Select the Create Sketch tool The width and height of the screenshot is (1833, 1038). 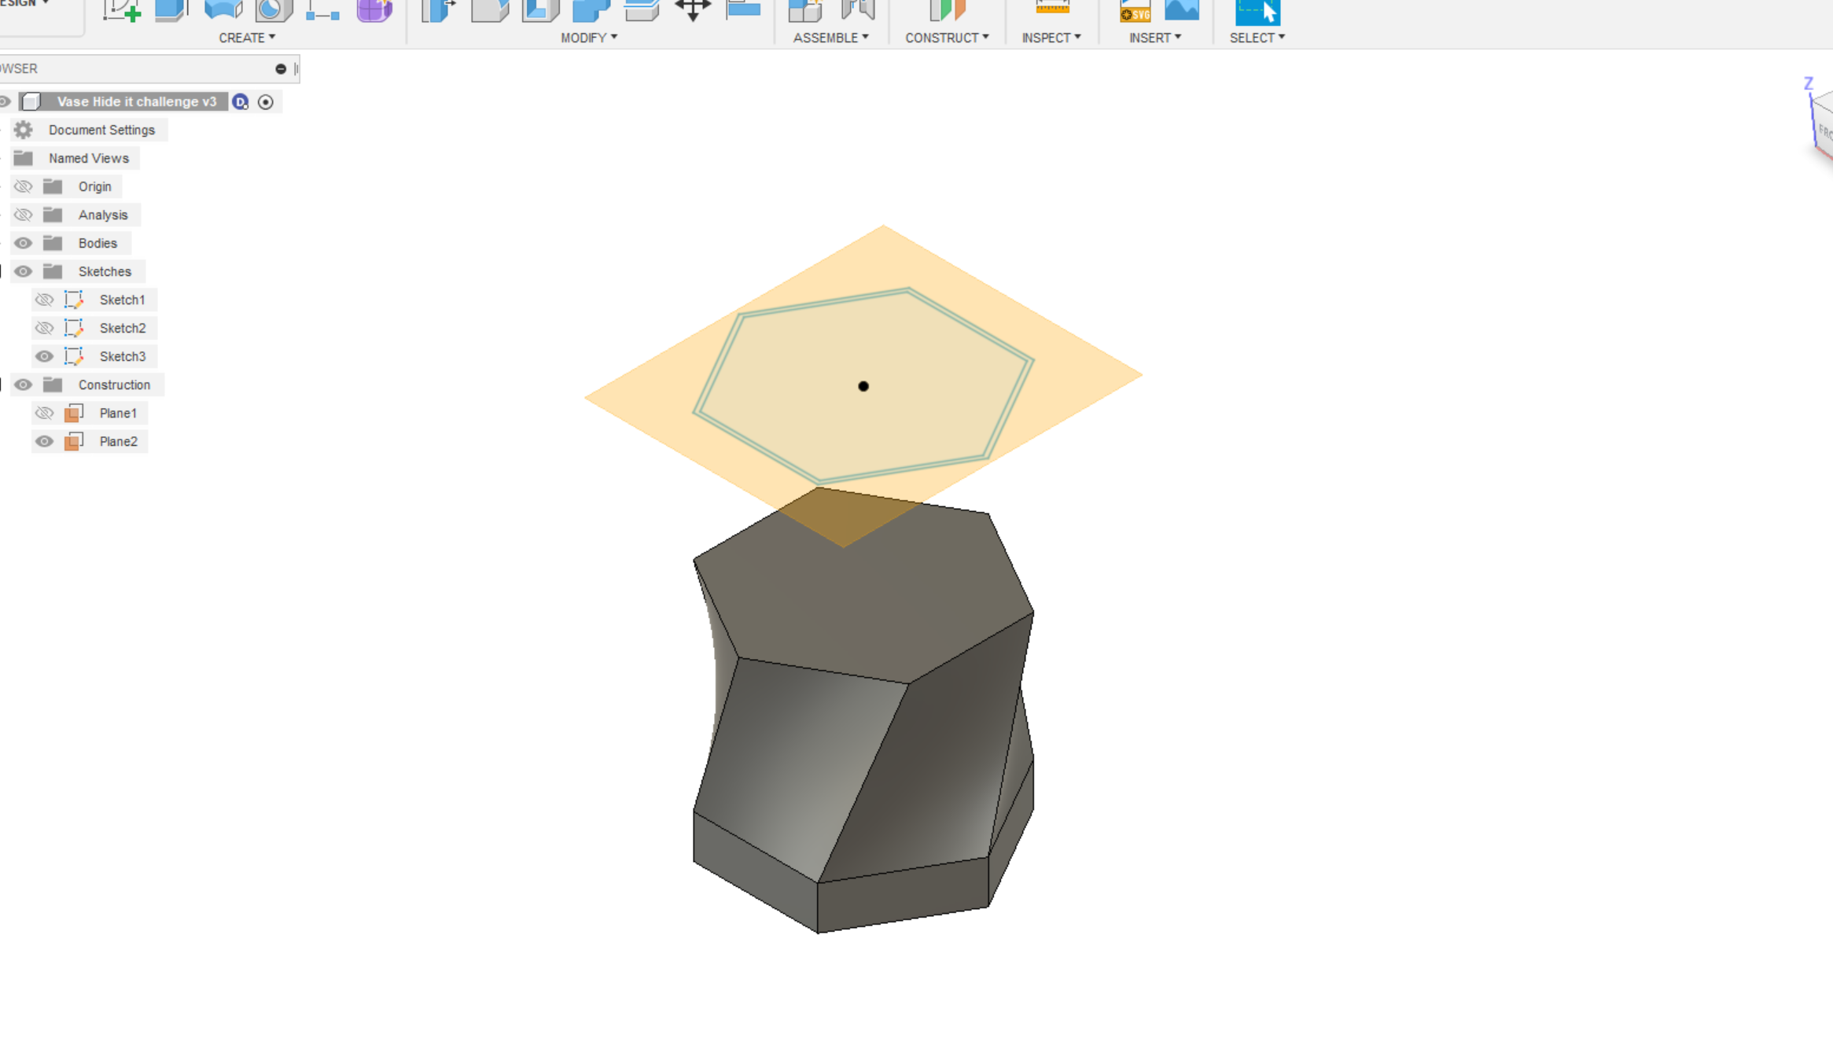[120, 9]
